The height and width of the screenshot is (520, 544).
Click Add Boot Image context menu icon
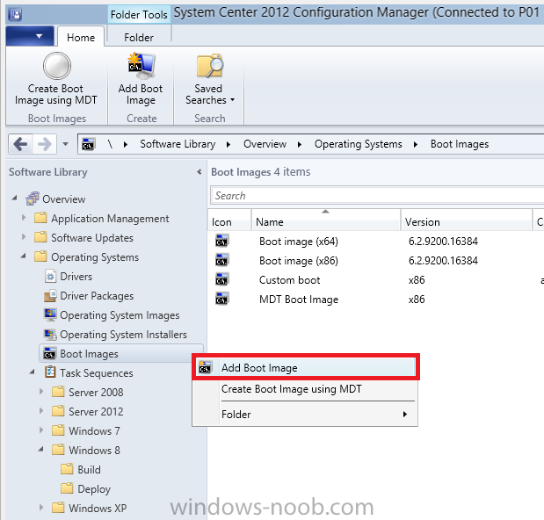pyautogui.click(x=205, y=367)
